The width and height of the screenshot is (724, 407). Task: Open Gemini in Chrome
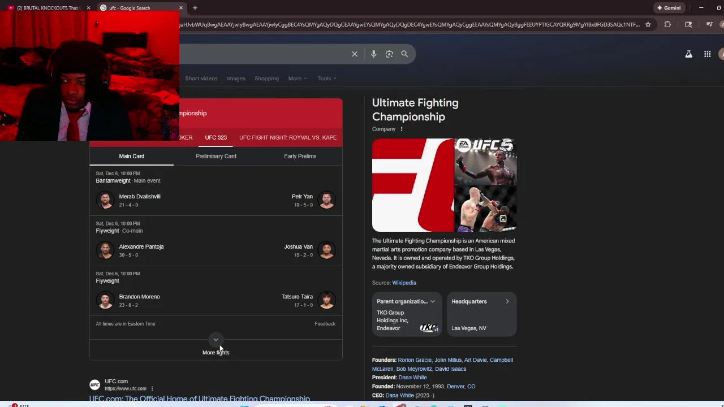(669, 8)
